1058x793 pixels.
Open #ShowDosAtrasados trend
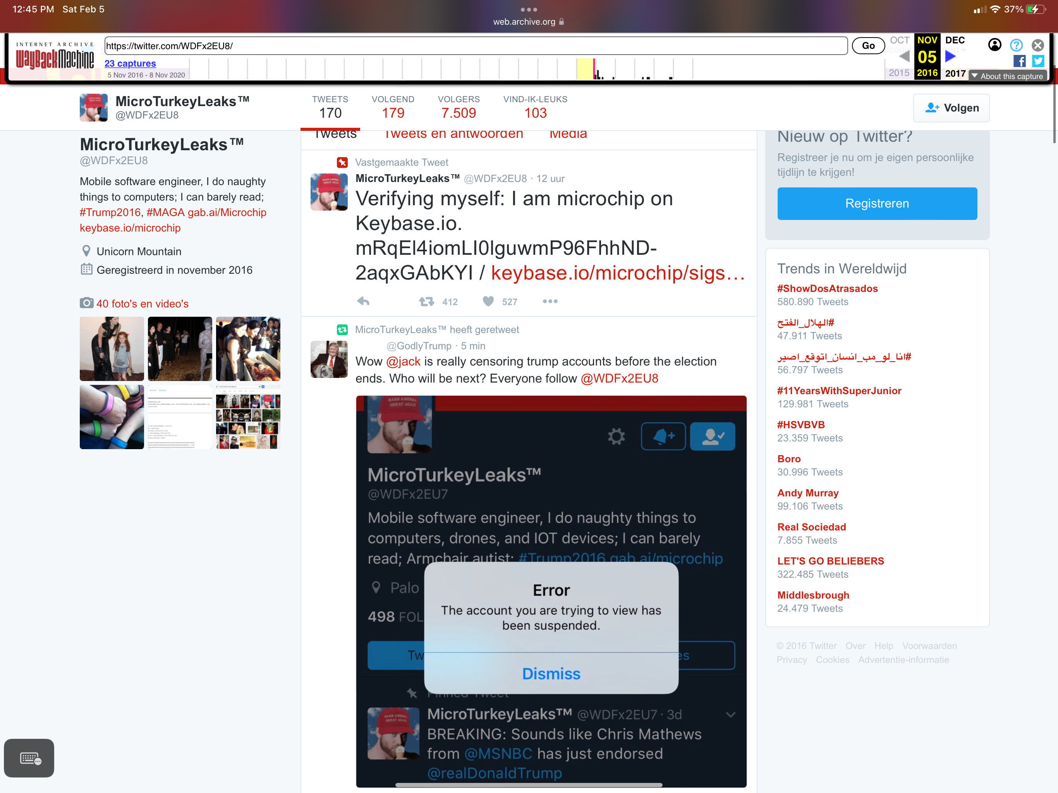[827, 289]
